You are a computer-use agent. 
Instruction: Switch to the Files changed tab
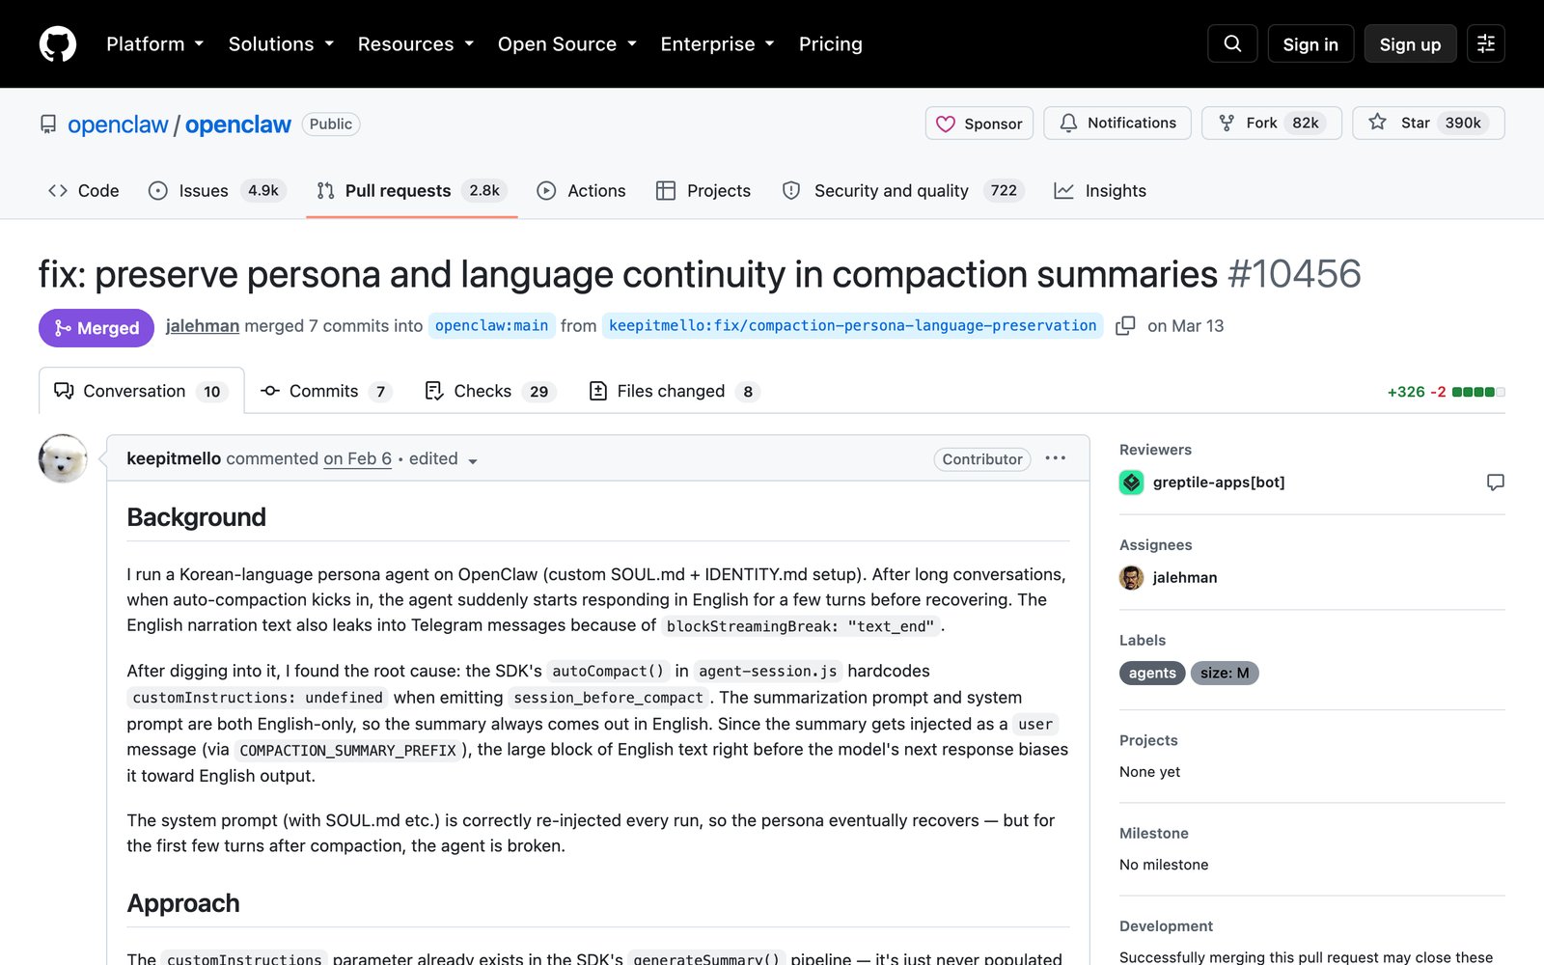point(674,391)
